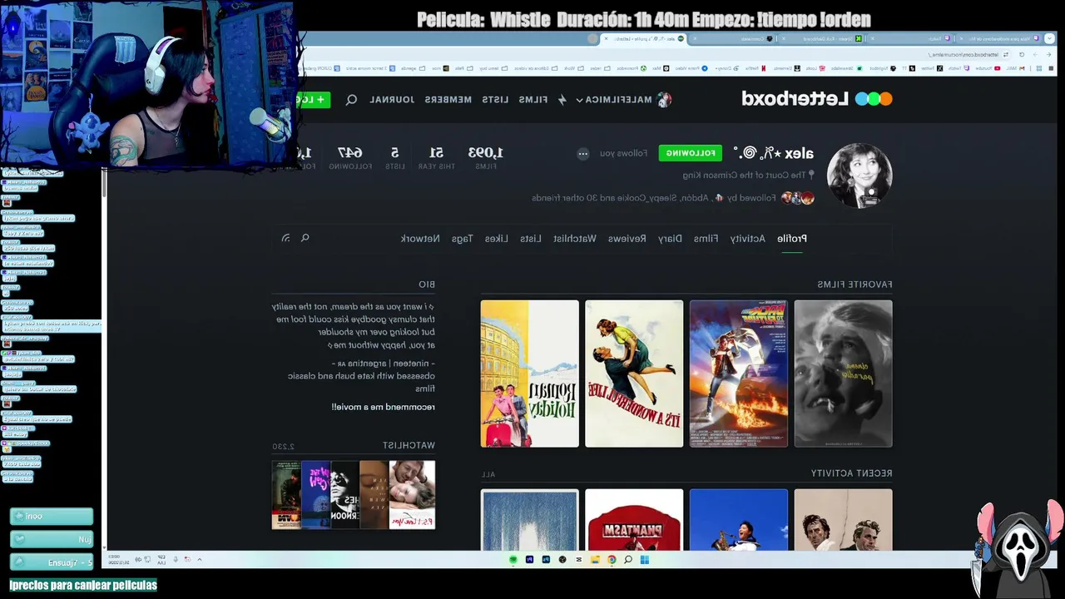Image resolution: width=1065 pixels, height=599 pixels.
Task: Open the Phantasm poster in recent activity
Action: click(634, 520)
